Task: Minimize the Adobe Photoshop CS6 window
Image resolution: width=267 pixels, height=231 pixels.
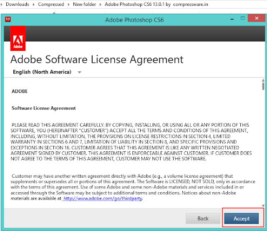Action: tap(232, 19)
